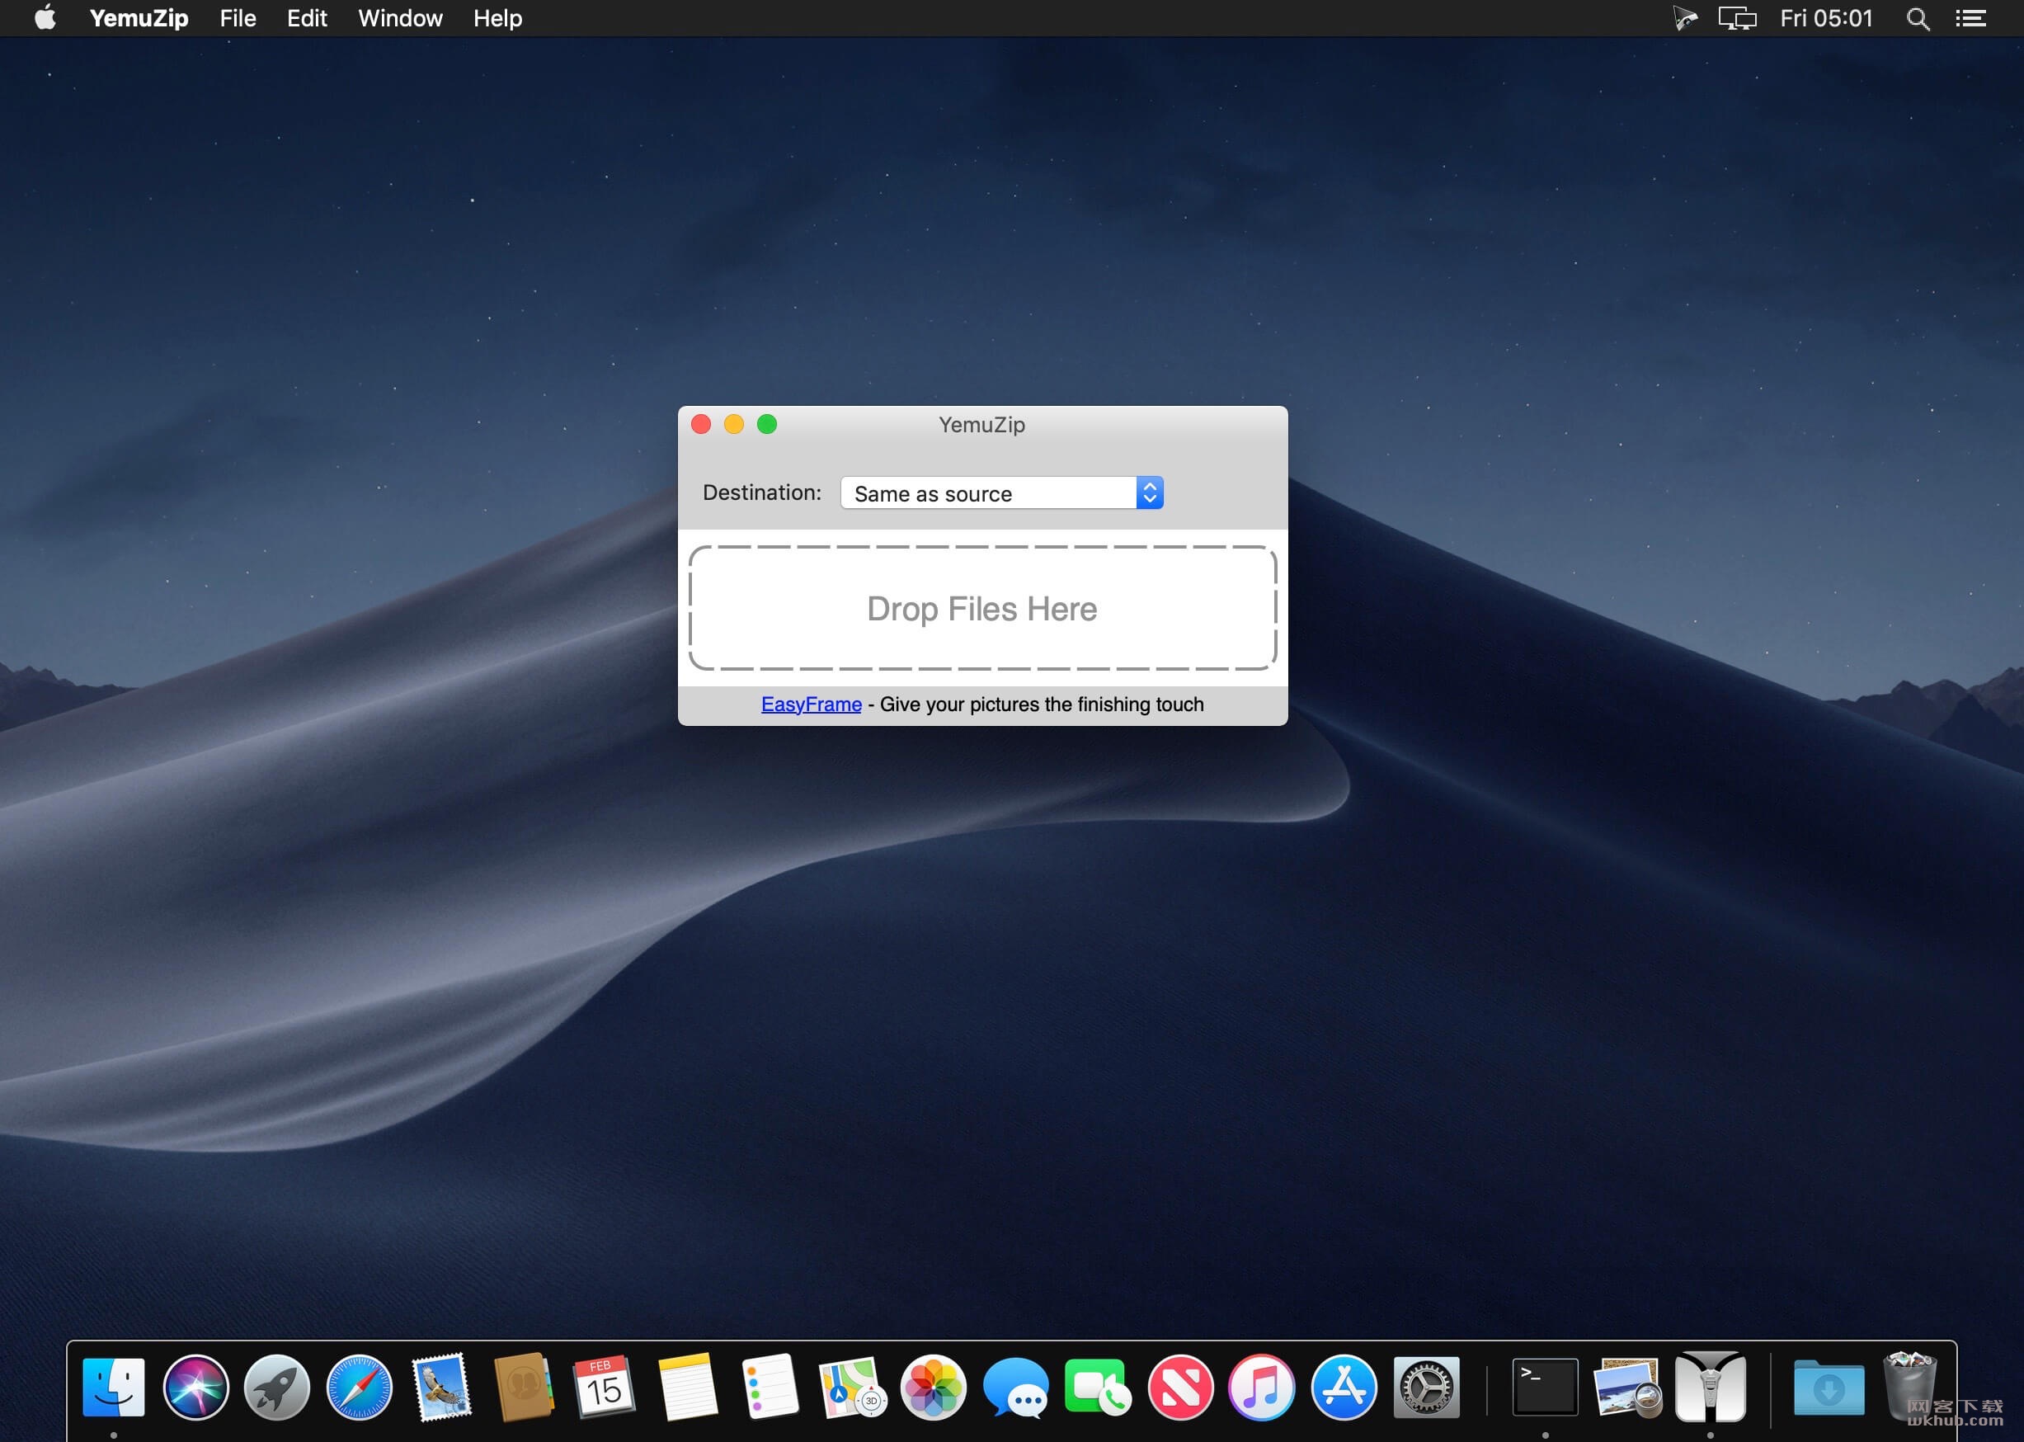Open the Destination dropdown showing Same as source
Viewport: 2024px width, 1442px height.
(x=1001, y=492)
